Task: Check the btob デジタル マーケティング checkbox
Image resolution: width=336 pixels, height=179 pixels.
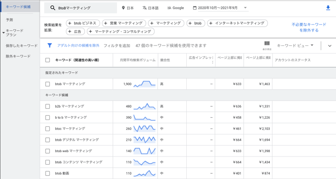Action: [x=48, y=140]
